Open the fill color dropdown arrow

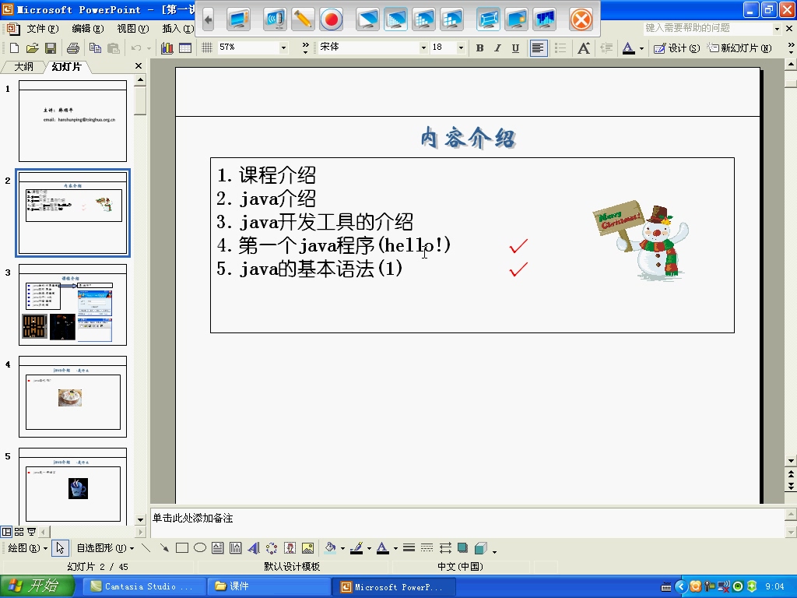(x=342, y=548)
